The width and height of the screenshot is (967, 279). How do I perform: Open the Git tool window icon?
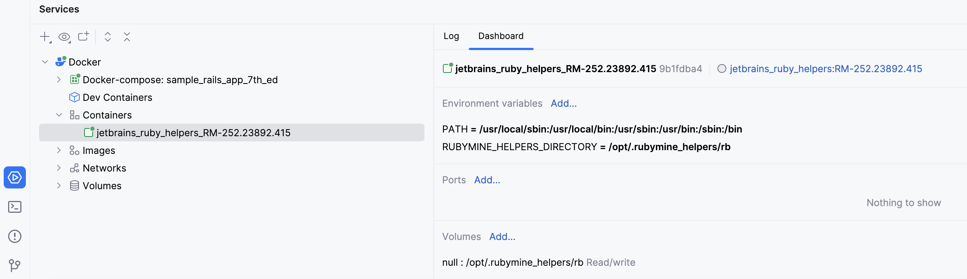[15, 265]
